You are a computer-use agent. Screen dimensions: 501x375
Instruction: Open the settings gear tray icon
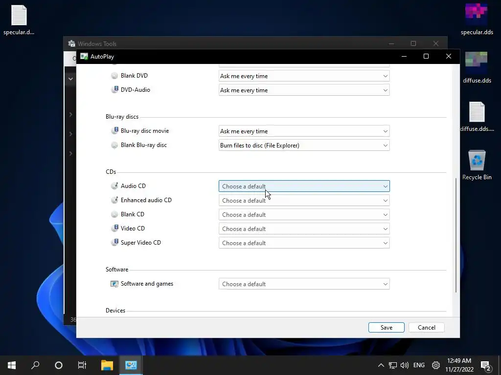(x=436, y=365)
